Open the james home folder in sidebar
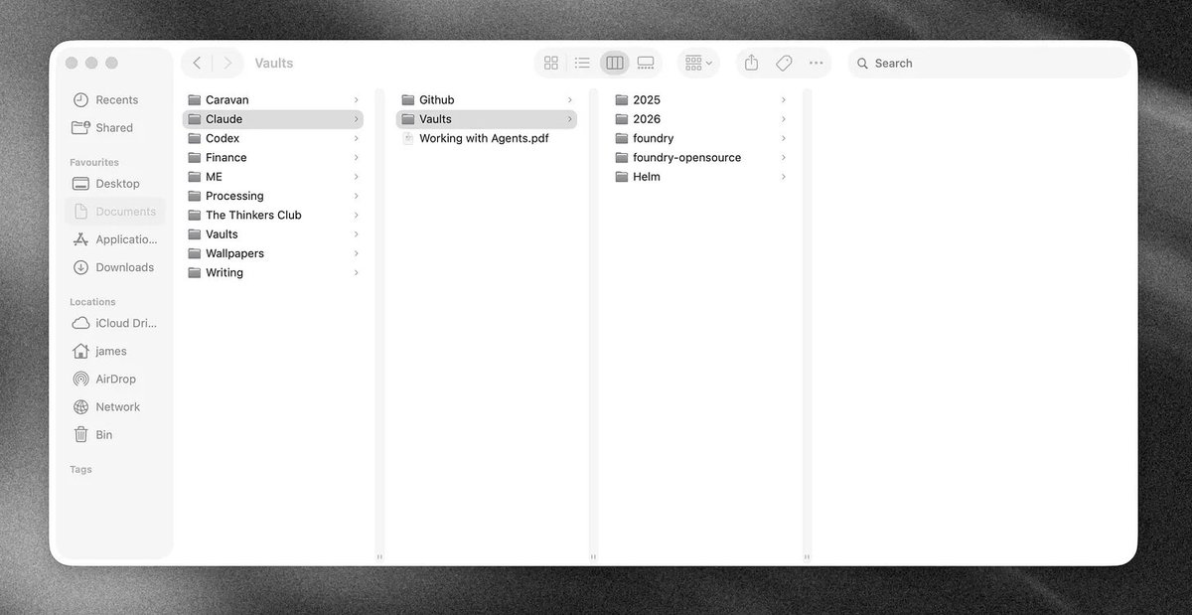Screen dimensions: 1192x615 point(115,351)
